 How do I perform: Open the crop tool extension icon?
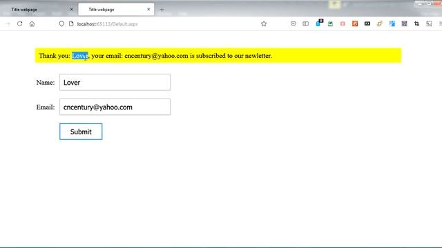tap(416, 24)
